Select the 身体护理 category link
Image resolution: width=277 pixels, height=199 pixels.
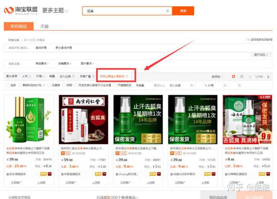41,48
